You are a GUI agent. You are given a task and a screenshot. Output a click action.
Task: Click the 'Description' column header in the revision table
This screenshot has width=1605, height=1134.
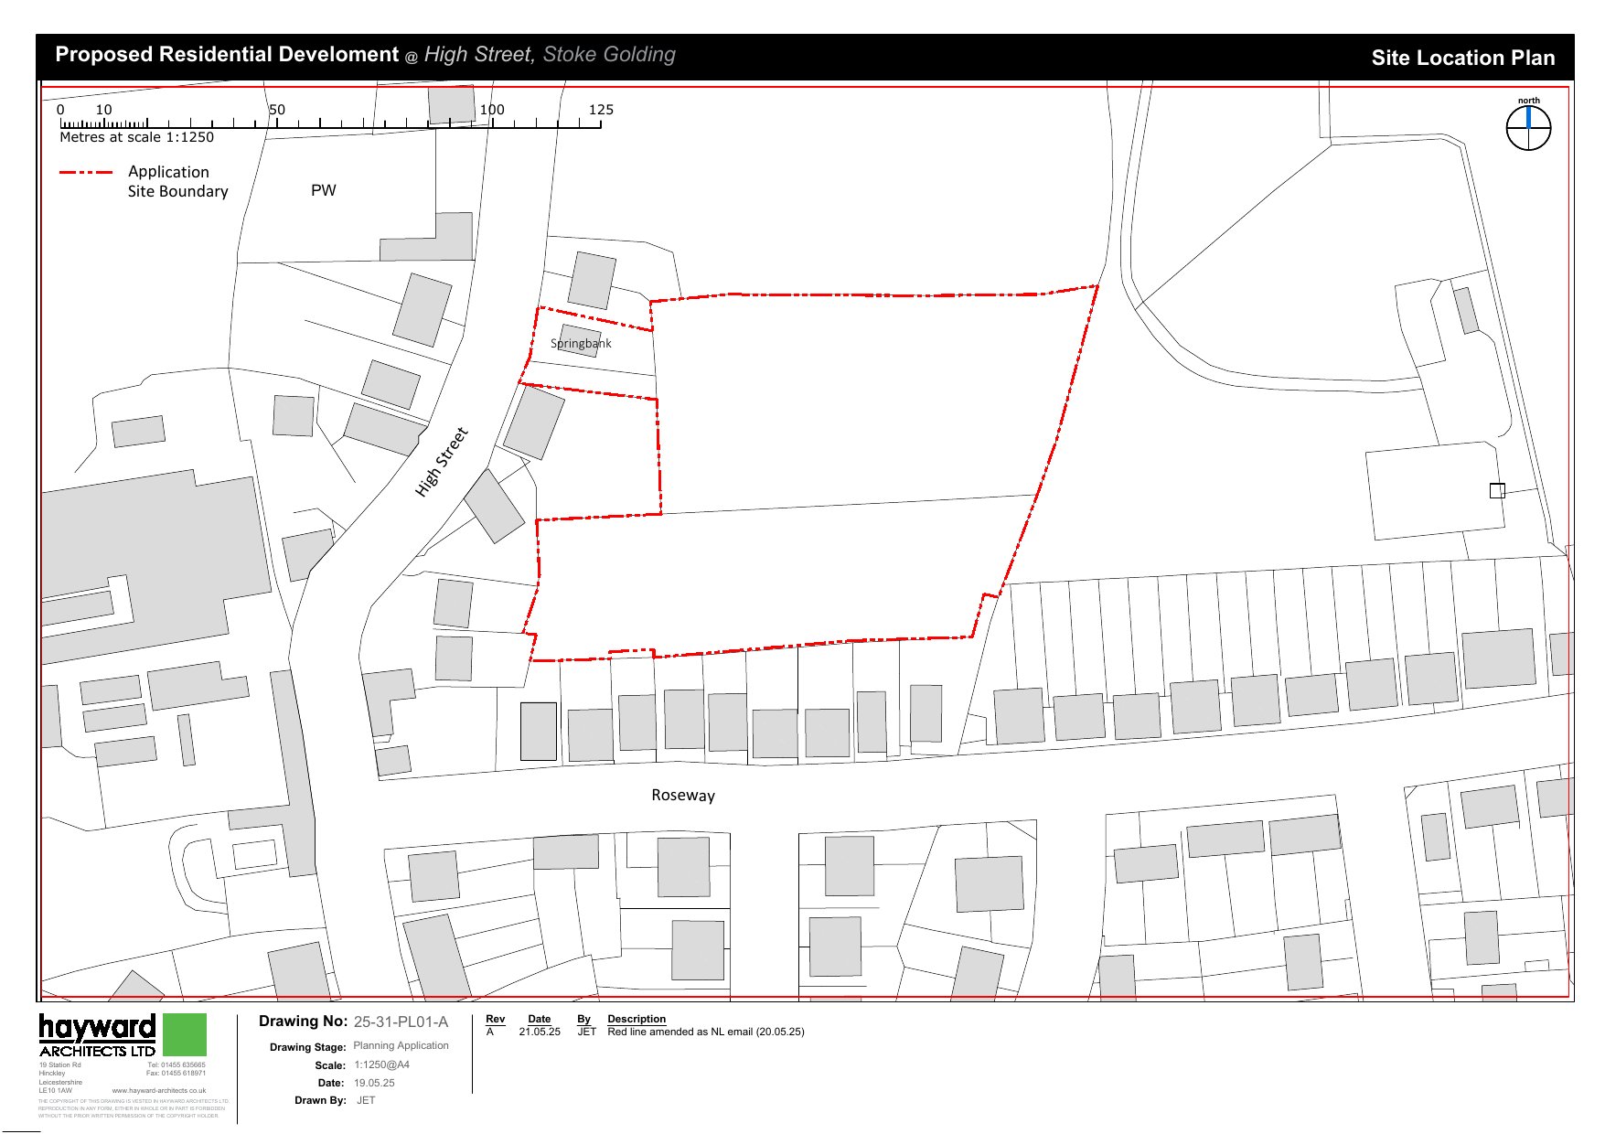(637, 1019)
